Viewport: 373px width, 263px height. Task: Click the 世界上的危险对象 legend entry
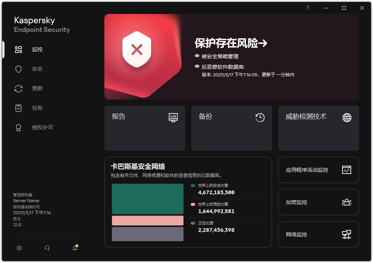(216, 205)
